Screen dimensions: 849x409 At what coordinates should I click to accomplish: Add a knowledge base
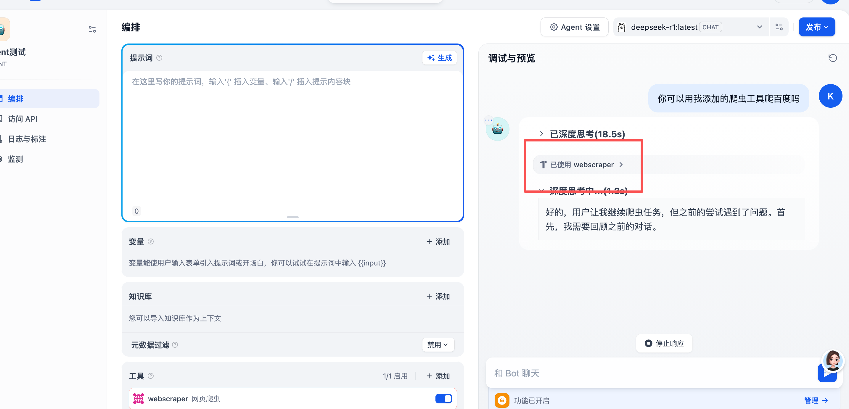click(438, 296)
